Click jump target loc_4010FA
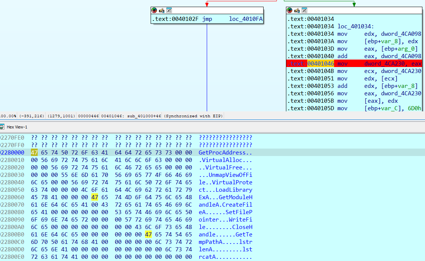 246,19
